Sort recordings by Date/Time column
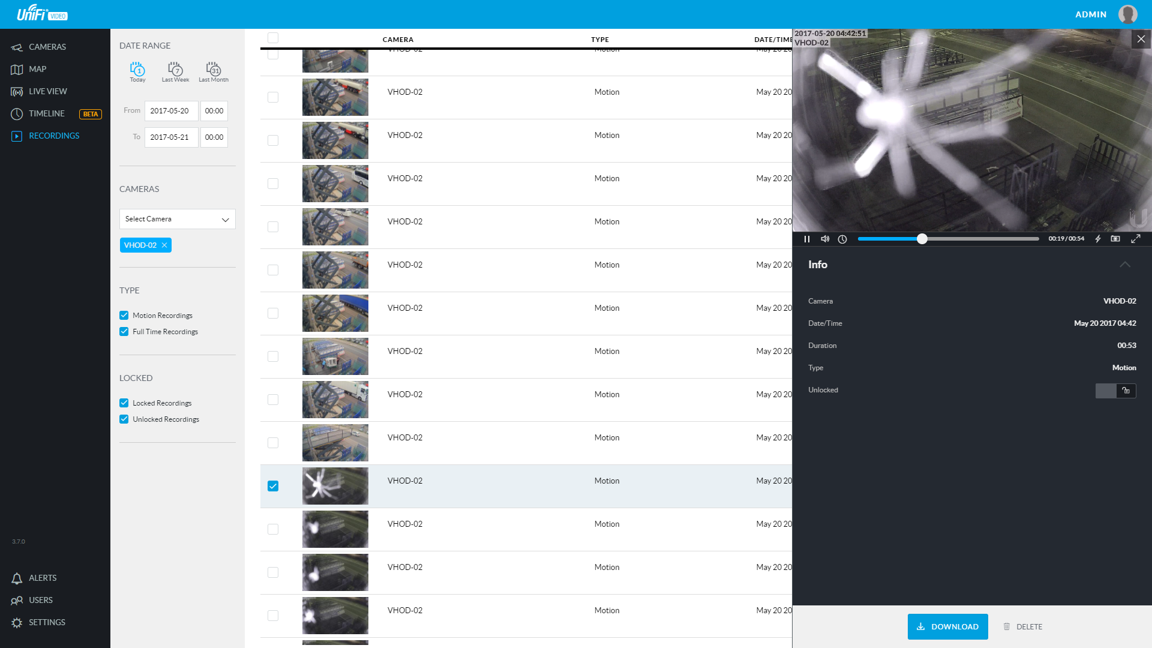The height and width of the screenshot is (648, 1152). click(x=773, y=40)
